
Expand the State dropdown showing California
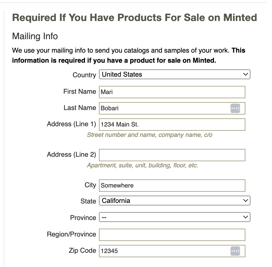click(x=174, y=201)
